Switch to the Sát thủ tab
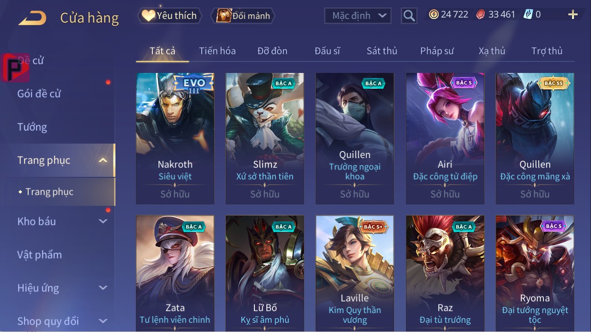 point(382,51)
